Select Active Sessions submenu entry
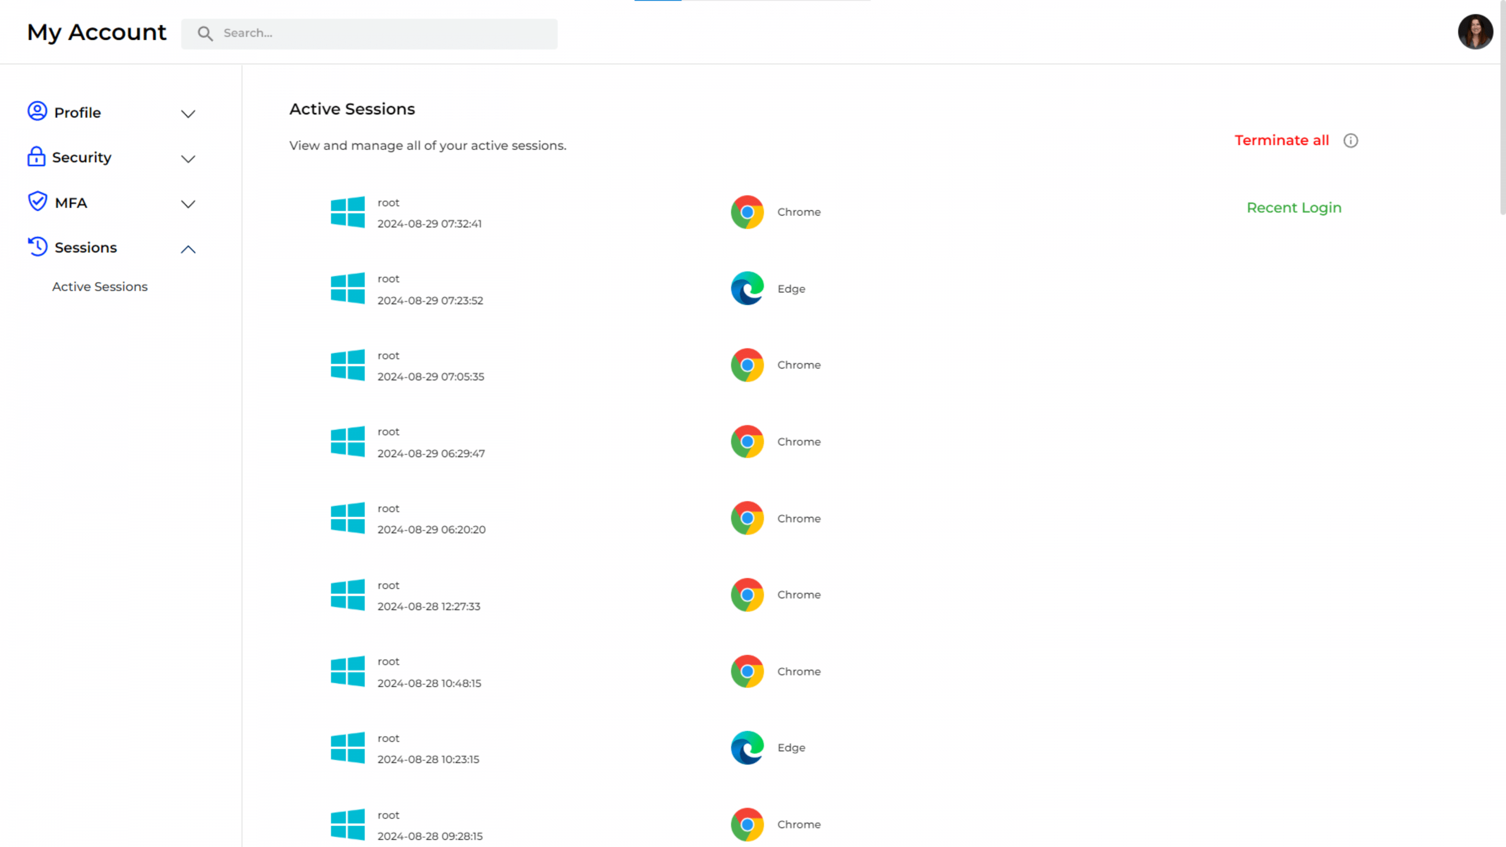 (100, 287)
